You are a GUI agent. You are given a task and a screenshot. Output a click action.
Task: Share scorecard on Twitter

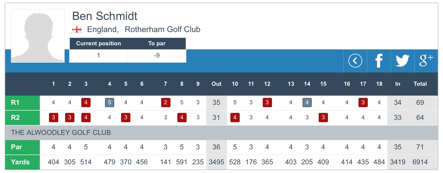point(402,61)
